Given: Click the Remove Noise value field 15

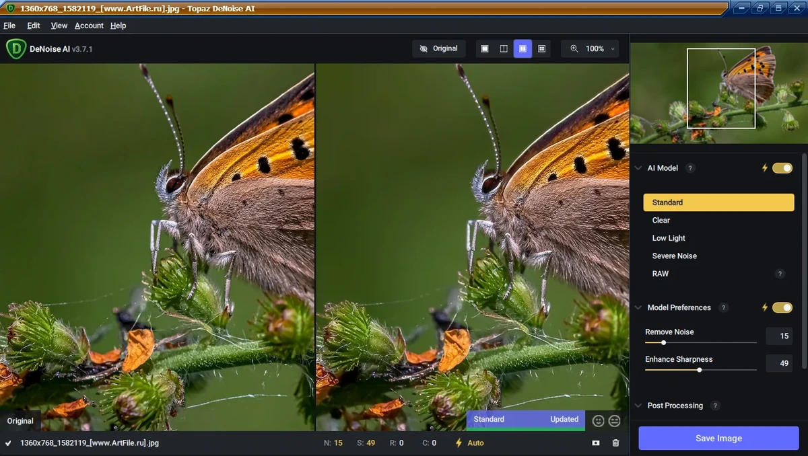Looking at the screenshot, I should coord(779,336).
